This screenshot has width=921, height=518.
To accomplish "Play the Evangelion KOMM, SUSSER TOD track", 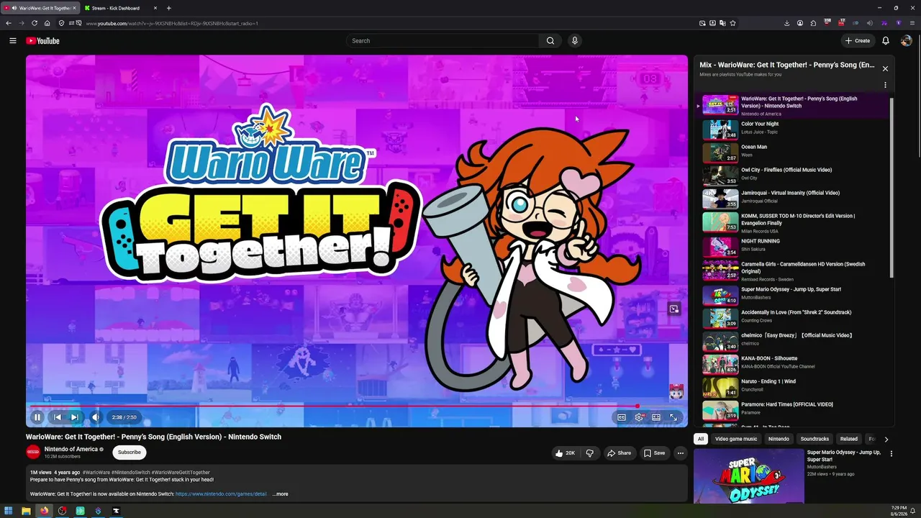I will [x=793, y=222].
